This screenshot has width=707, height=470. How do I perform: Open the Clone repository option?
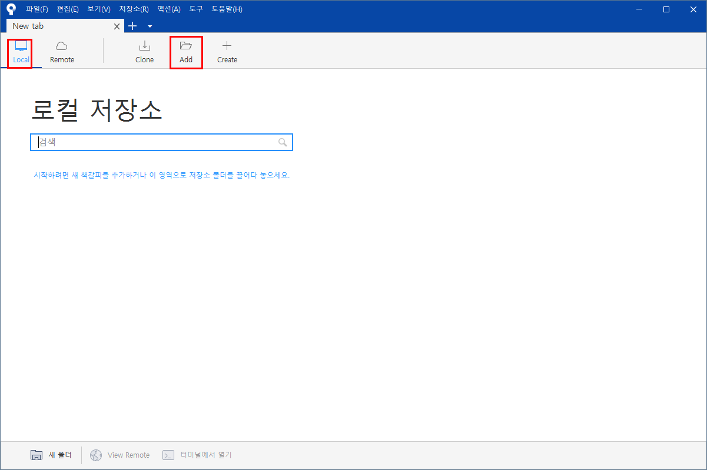pos(144,52)
